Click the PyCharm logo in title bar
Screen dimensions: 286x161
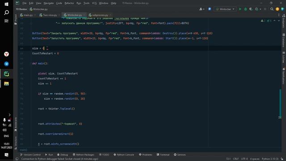pos(17,3)
